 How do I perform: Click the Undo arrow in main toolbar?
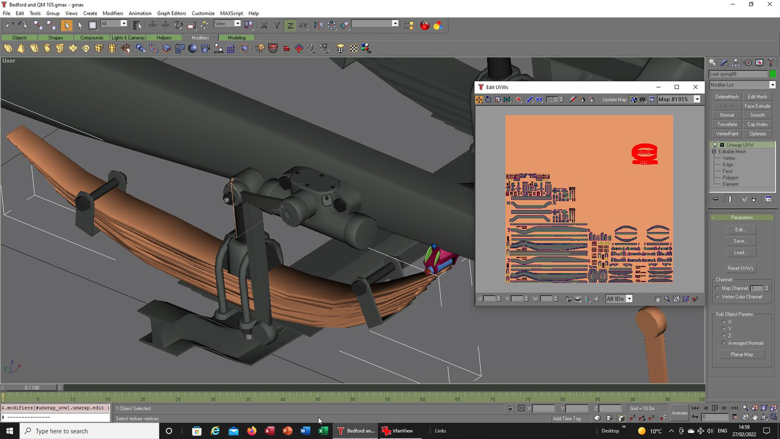click(10, 25)
